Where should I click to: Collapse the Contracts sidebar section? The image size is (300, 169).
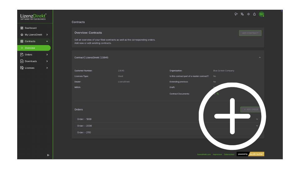(47, 41)
